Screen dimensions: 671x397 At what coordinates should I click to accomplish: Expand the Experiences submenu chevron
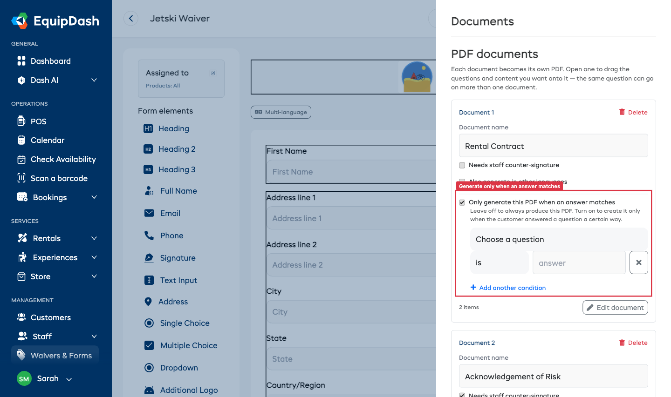pos(94,257)
